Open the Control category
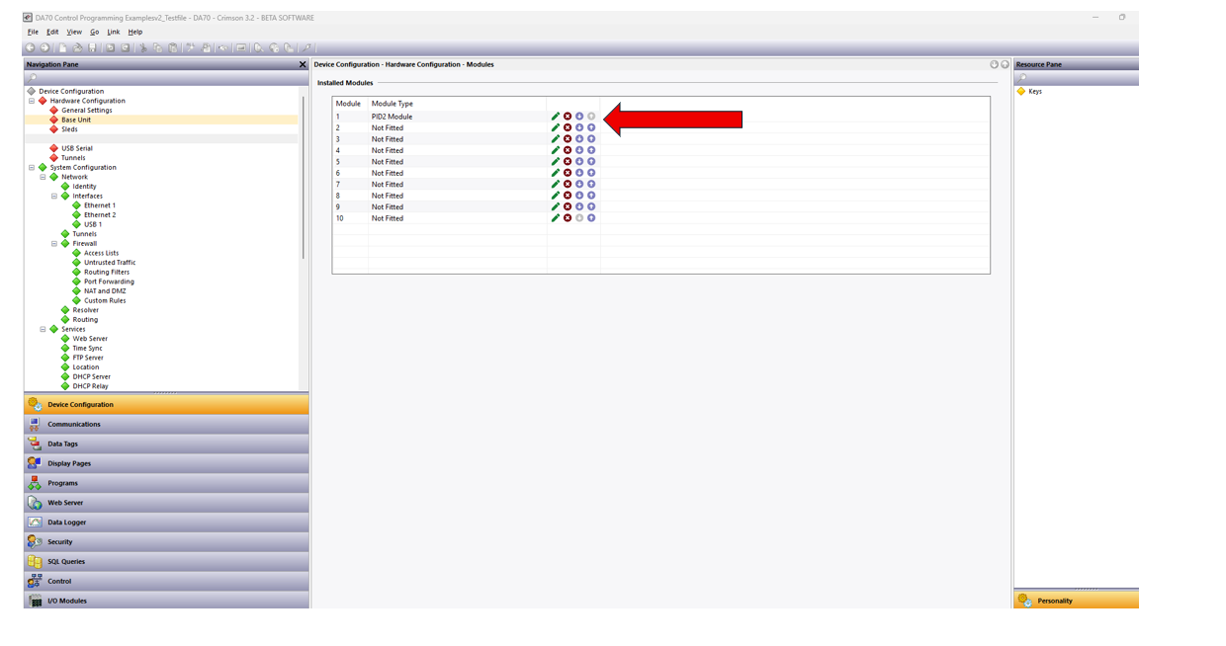Screen dimensions: 1226x646 coord(166,581)
